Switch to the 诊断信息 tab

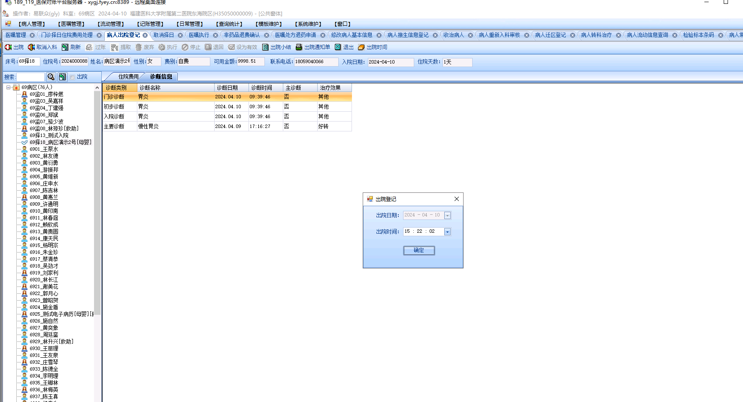coord(161,77)
